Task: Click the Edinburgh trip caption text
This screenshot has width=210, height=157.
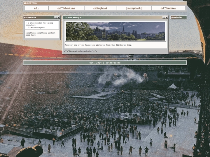Action: pyautogui.click(x=98, y=45)
